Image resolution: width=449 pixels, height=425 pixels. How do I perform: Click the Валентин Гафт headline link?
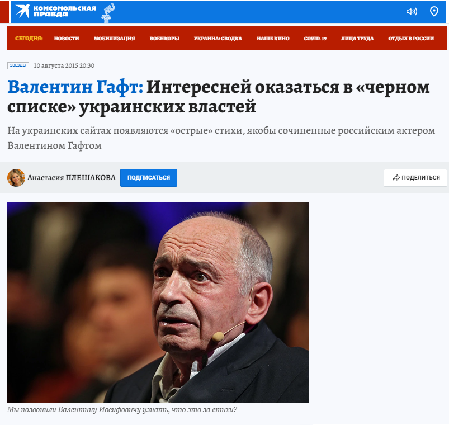[x=75, y=87]
